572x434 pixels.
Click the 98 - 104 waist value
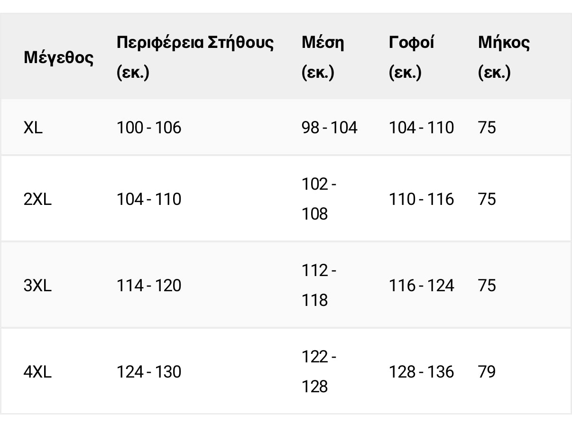click(x=330, y=128)
